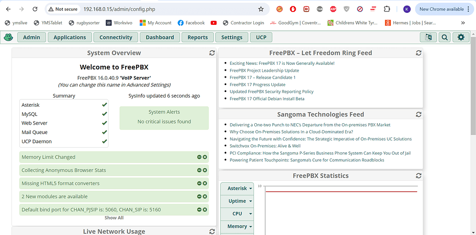Viewport: 476px width, 235px height.
Task: Open the YouTube bookmark icon
Action: tap(213, 23)
